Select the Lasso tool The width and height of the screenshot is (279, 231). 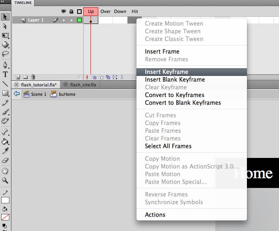(x=5, y=54)
